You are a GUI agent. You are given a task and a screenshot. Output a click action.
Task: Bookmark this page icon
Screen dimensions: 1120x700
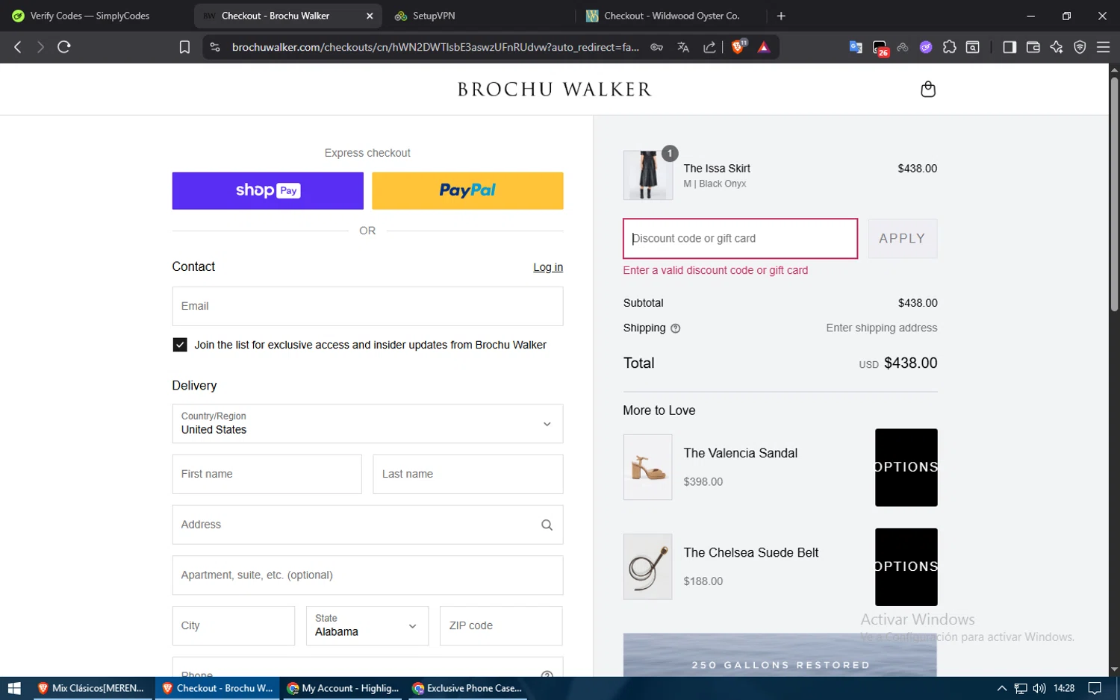click(184, 47)
